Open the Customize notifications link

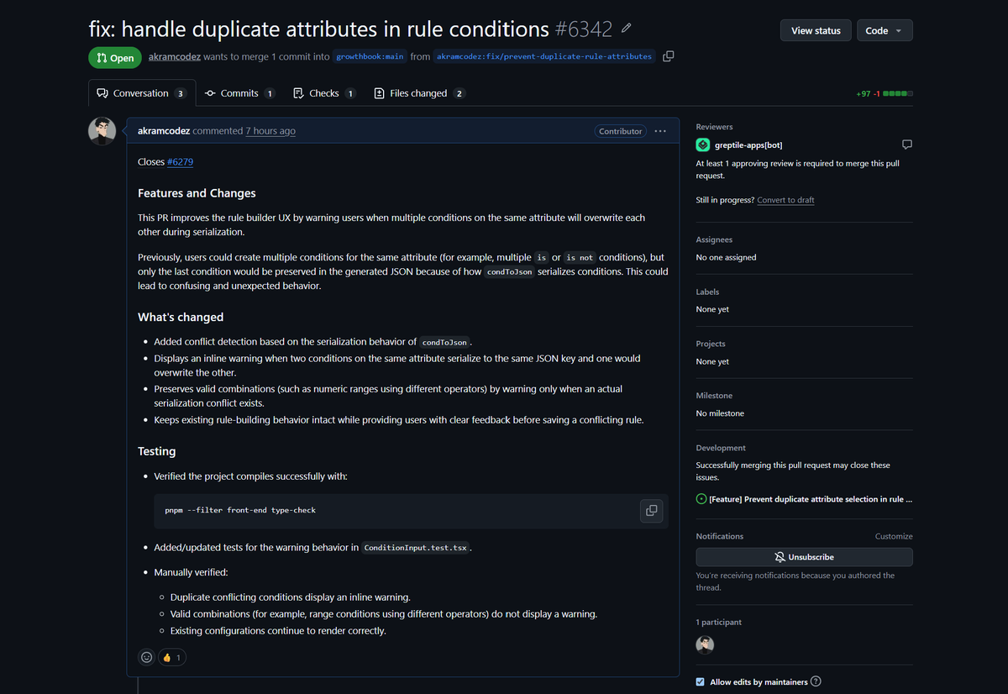(894, 536)
